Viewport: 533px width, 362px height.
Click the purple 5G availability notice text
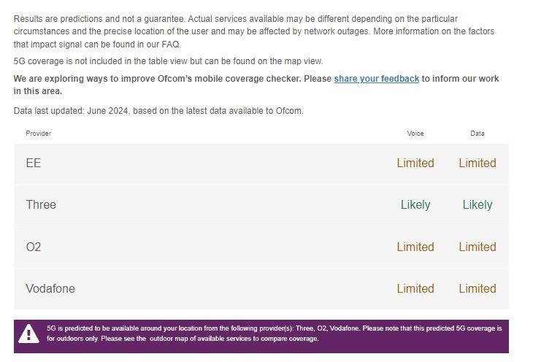(x=274, y=334)
